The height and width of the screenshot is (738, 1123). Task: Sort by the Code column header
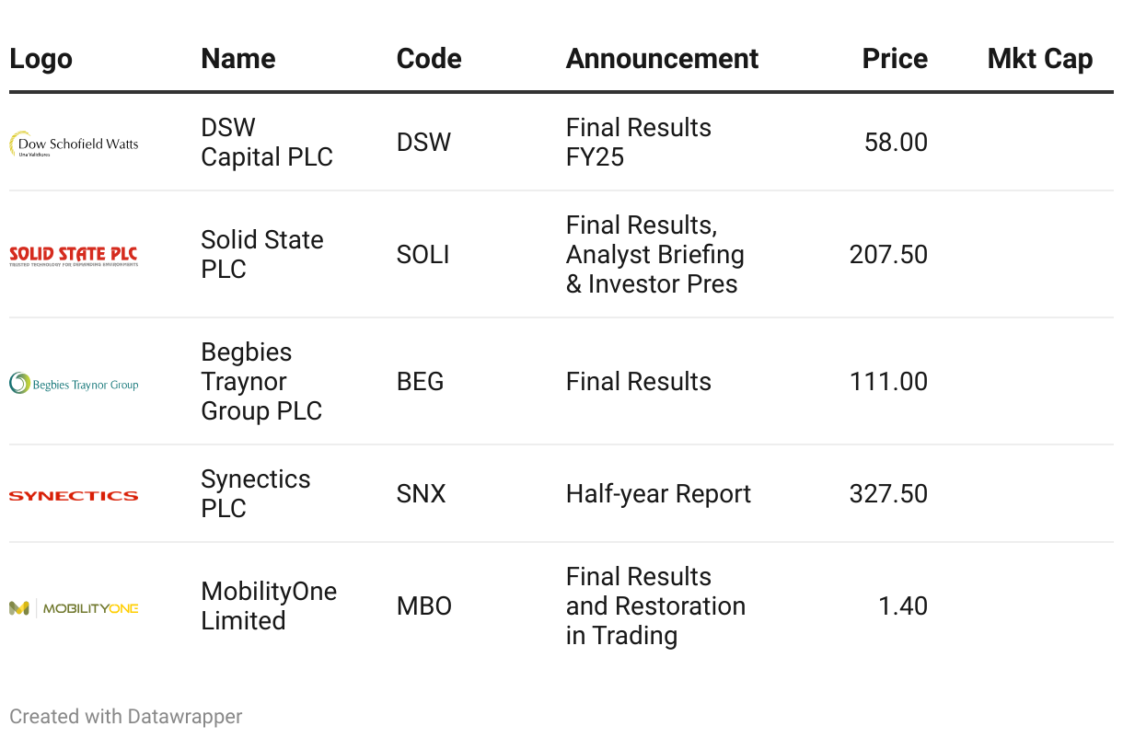tap(428, 59)
